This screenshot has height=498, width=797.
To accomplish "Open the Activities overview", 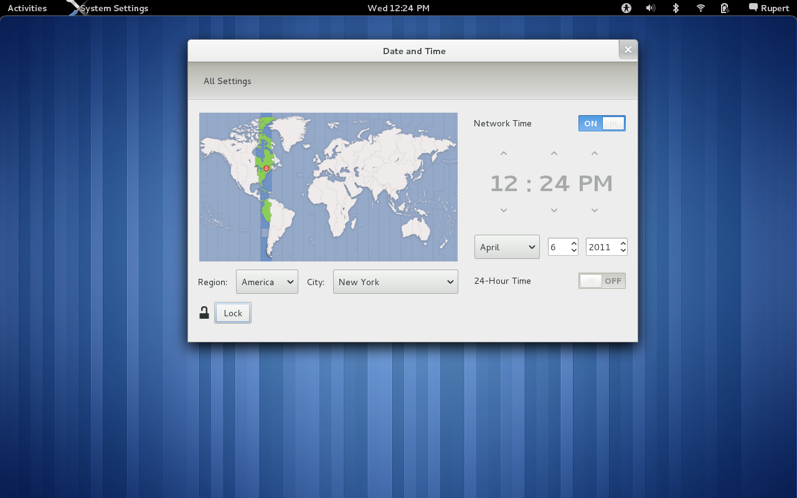I will click(27, 8).
